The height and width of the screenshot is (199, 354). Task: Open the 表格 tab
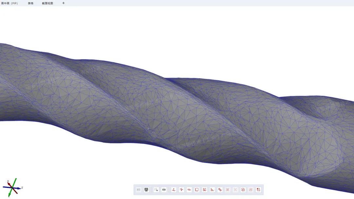[30, 3]
